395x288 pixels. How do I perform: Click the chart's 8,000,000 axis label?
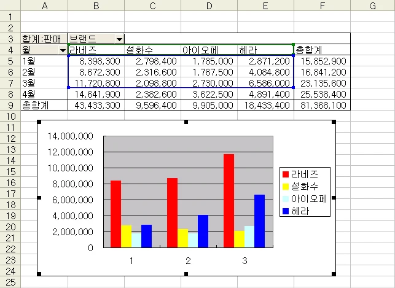point(73,184)
